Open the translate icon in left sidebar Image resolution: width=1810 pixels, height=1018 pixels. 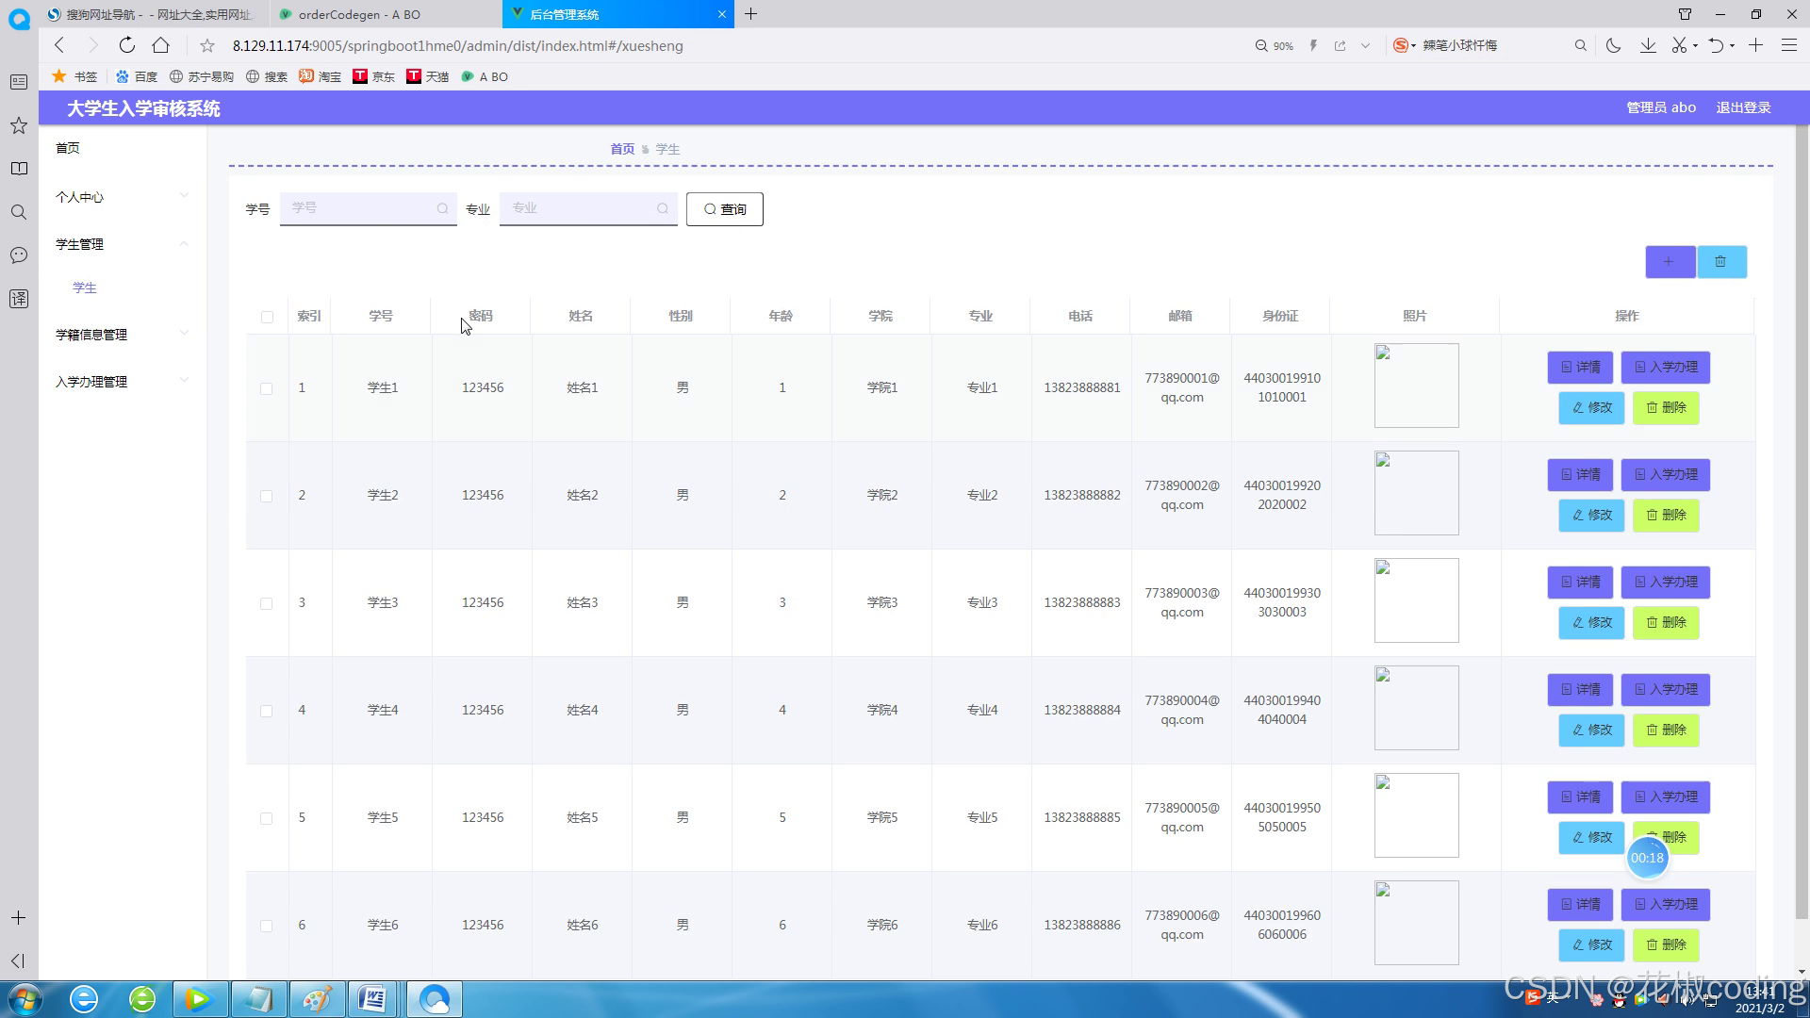(18, 299)
